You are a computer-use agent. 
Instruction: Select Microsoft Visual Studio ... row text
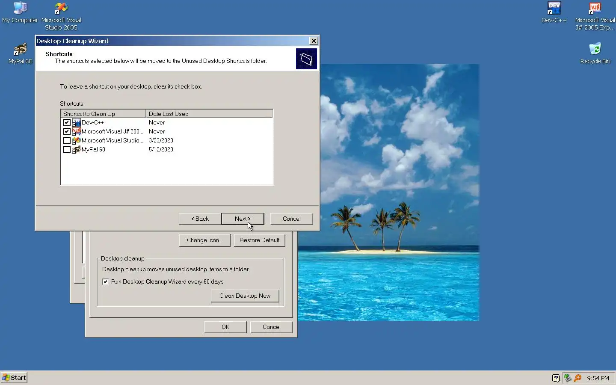[x=113, y=141]
